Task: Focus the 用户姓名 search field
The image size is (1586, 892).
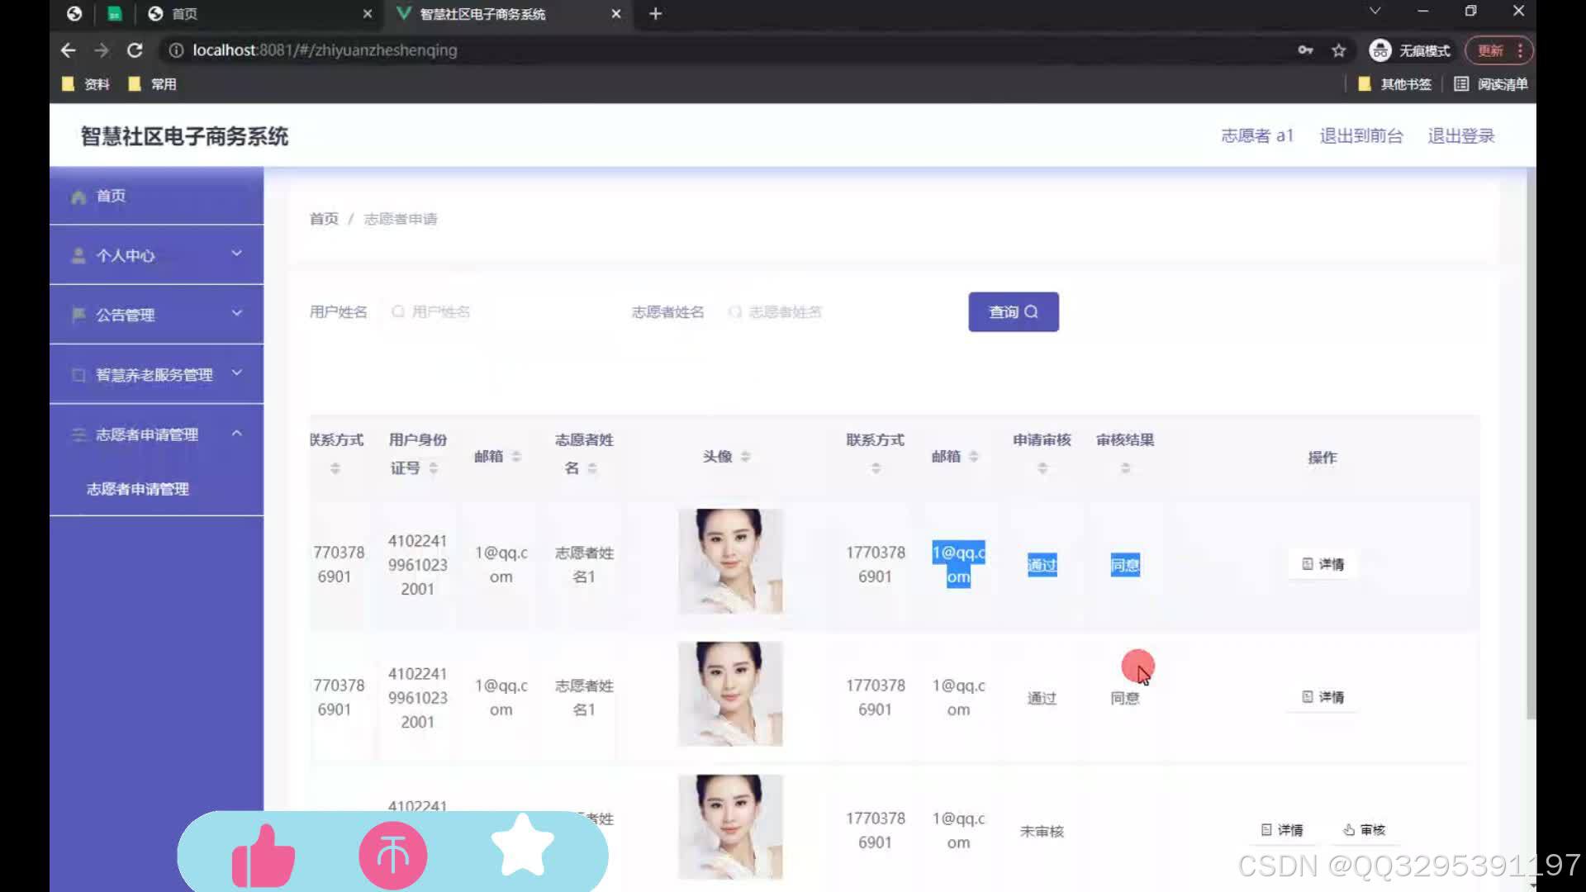Action: point(496,312)
